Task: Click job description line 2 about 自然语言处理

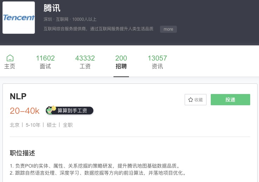Action: tap(98, 173)
